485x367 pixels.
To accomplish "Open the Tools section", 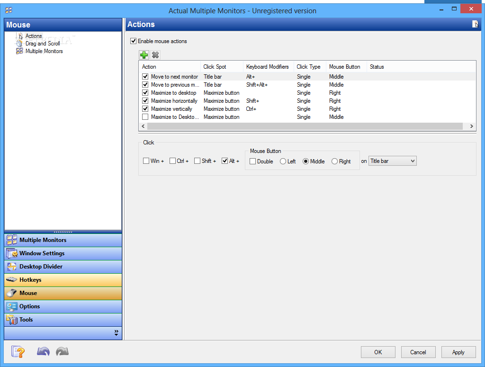I will click(x=63, y=320).
